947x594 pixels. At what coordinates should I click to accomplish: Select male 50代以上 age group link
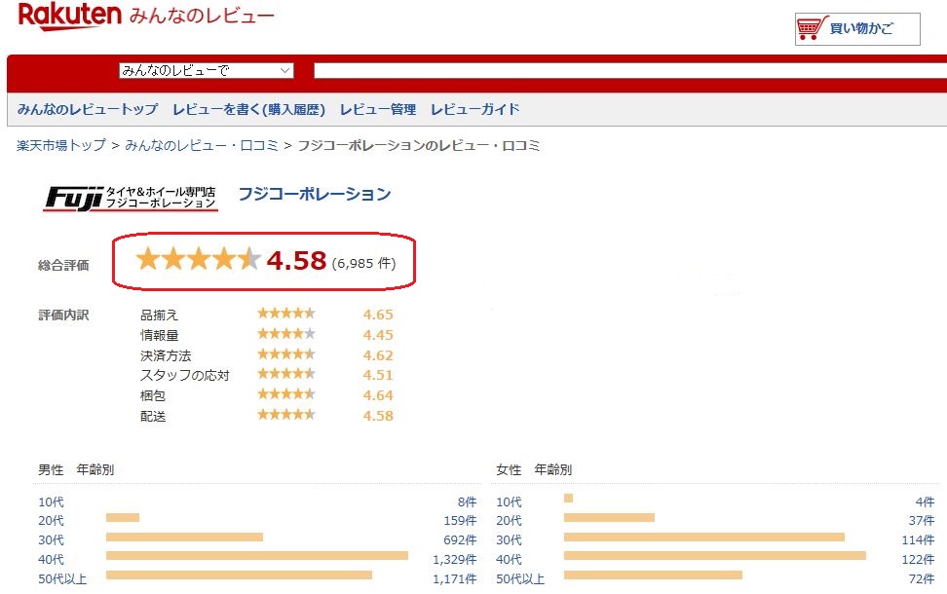[x=62, y=579]
